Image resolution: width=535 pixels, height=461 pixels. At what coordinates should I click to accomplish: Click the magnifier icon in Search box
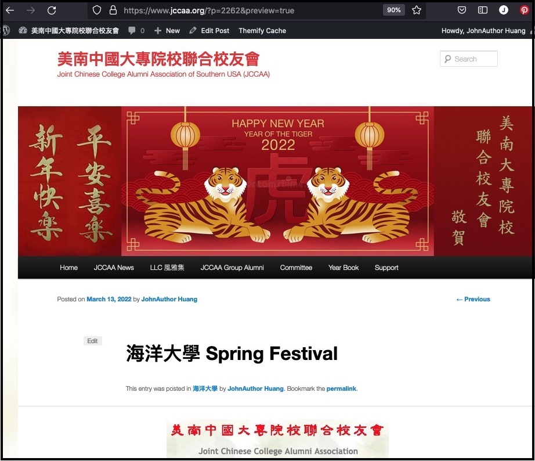pyautogui.click(x=447, y=59)
